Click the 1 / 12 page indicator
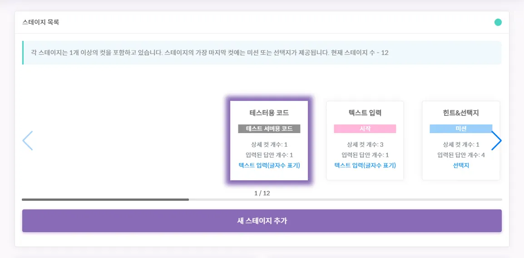Viewport: 524px width, 258px height. (262, 193)
